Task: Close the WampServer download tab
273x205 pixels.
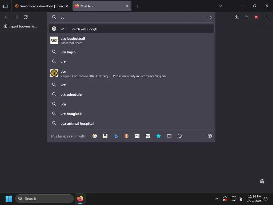Action: pos(67,6)
